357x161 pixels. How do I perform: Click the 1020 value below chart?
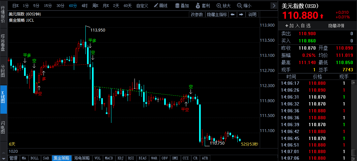pos(14,151)
